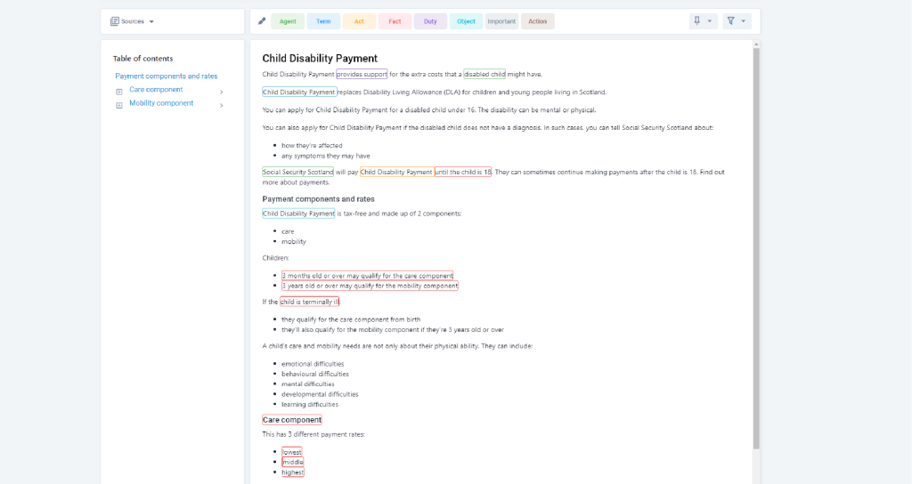The image size is (912, 484).
Task: Click 'learning difficulties' list item
Action: click(x=310, y=405)
